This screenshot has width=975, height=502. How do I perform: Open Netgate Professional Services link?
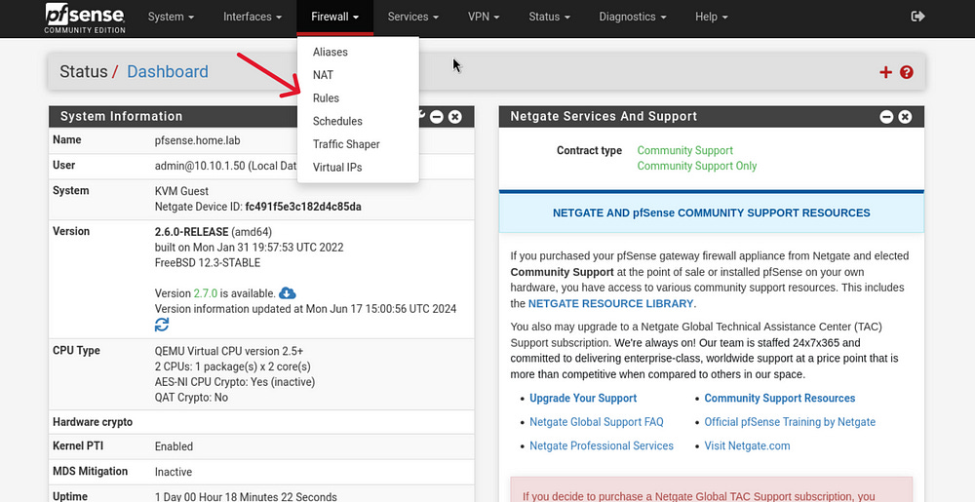pyautogui.click(x=602, y=445)
